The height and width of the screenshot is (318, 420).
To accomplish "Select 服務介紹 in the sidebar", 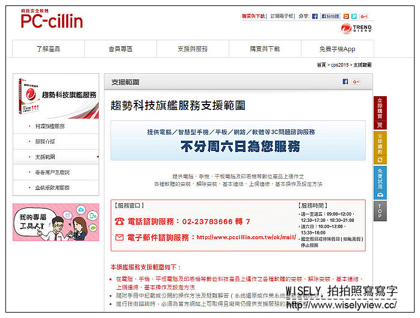I will (56, 142).
